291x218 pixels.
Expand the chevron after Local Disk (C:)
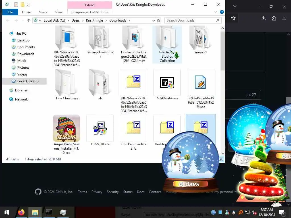click(x=68, y=20)
